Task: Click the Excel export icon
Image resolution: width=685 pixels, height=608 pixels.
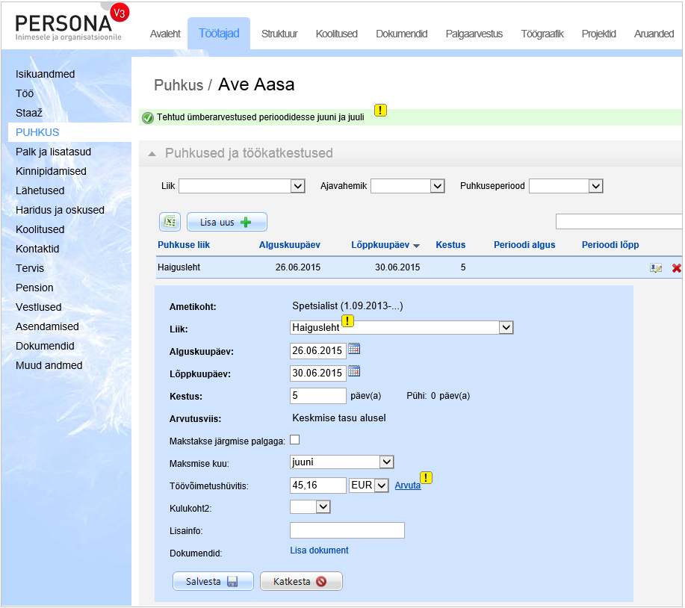Action: [170, 222]
